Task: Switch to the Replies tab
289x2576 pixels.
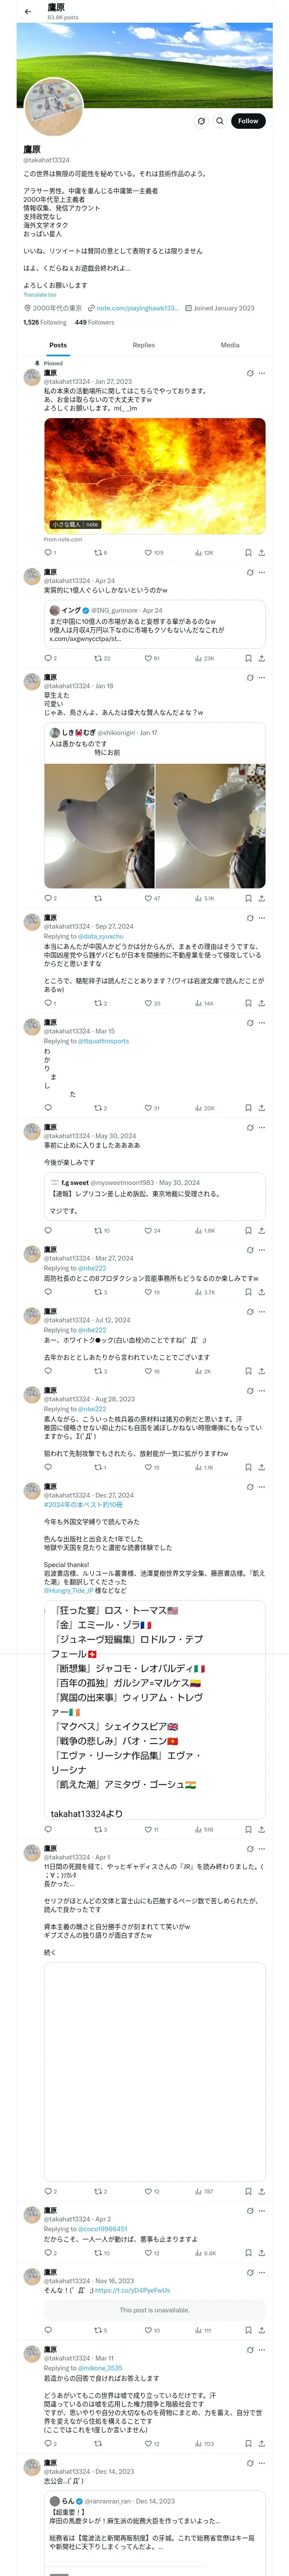Action: (x=143, y=345)
